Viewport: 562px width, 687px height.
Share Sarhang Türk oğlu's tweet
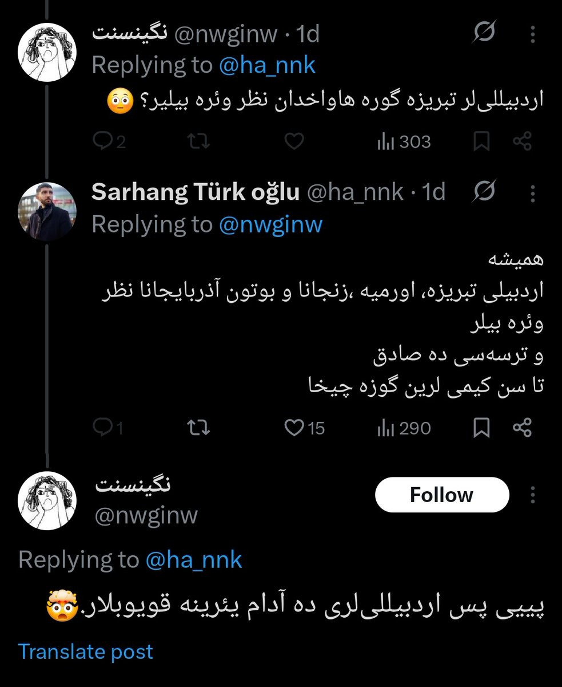pyautogui.click(x=523, y=428)
